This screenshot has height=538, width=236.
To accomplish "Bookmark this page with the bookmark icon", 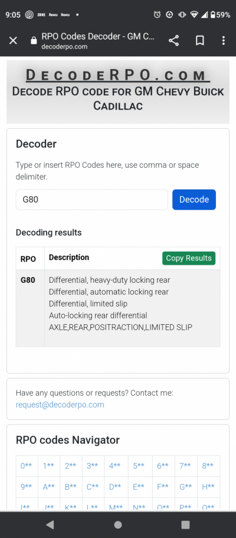I will coord(199,41).
